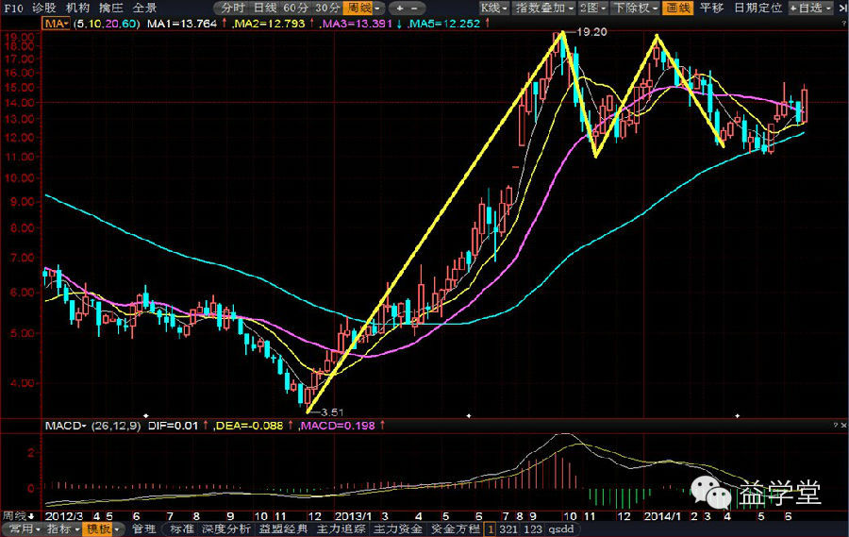Toggle the 画线 drawing tool
This screenshot has height=537, width=849.
point(678,8)
